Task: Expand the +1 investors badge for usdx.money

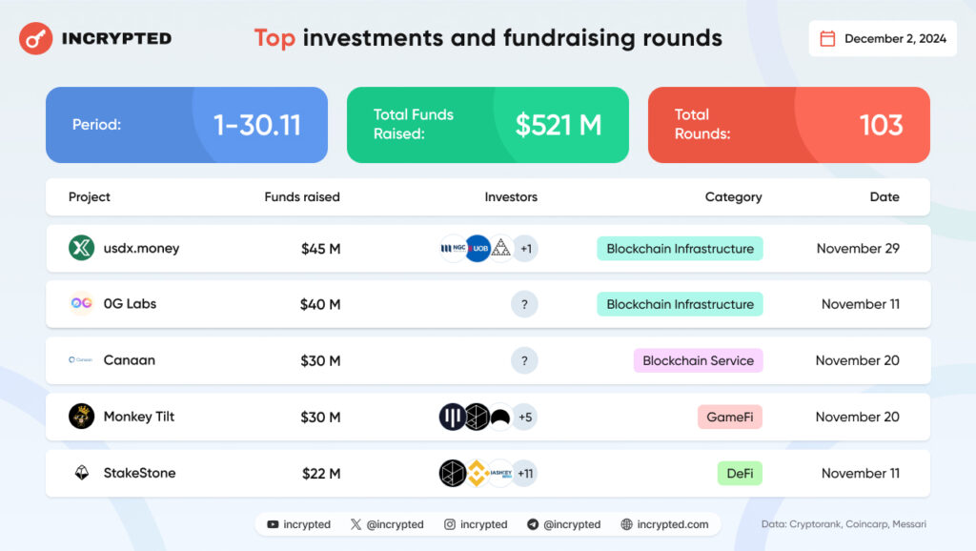Action: pos(525,249)
